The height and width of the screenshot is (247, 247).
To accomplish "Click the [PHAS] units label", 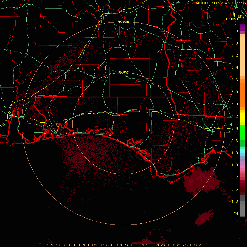I will (232, 19).
